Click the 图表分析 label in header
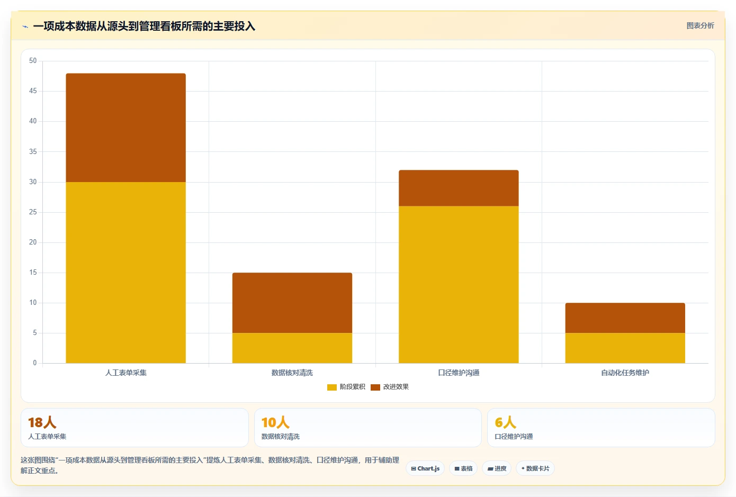736x497 pixels. pyautogui.click(x=700, y=25)
